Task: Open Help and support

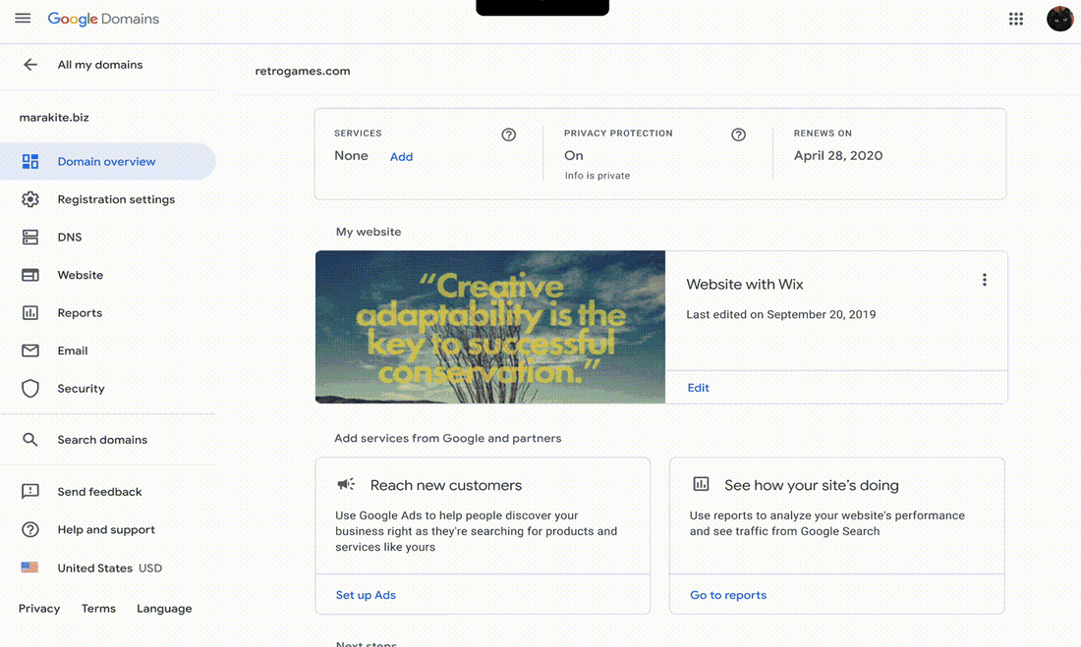Action: pos(107,529)
